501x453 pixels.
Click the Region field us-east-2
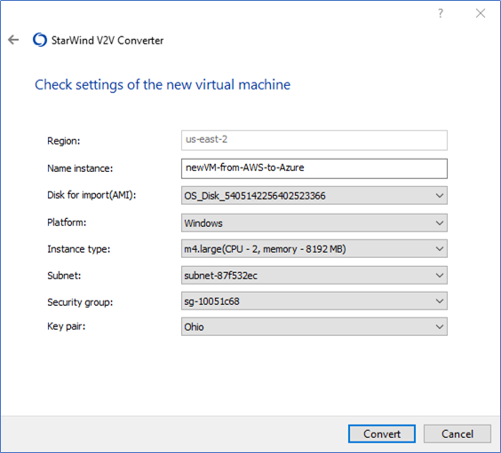(314, 140)
